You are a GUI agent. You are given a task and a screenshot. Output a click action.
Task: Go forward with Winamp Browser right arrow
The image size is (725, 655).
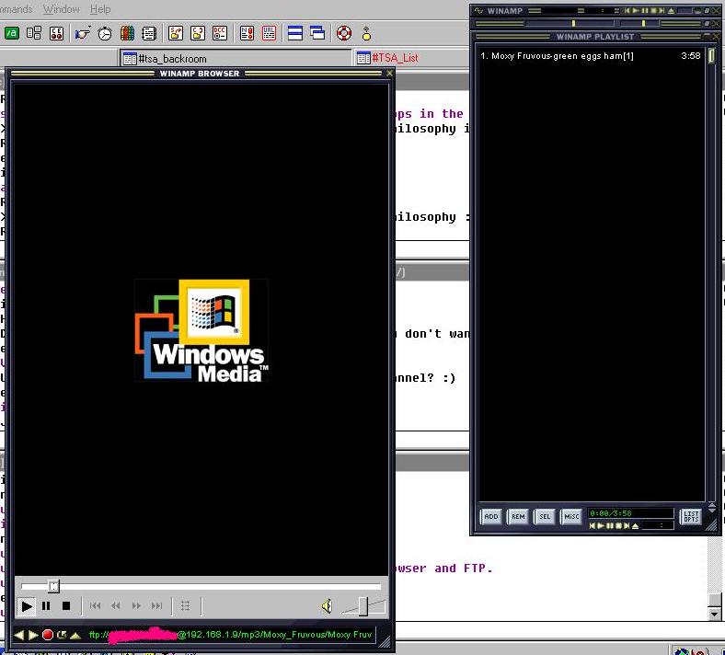(x=33, y=635)
